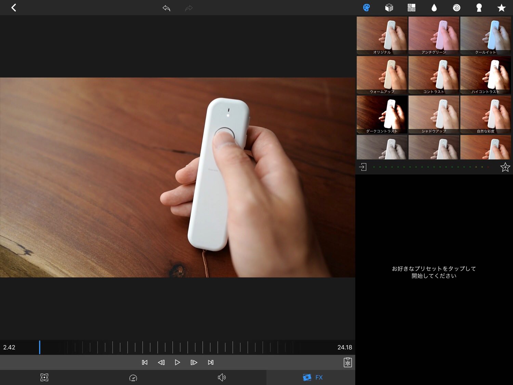
Task: Open the frame and fit tab
Action: click(44, 377)
